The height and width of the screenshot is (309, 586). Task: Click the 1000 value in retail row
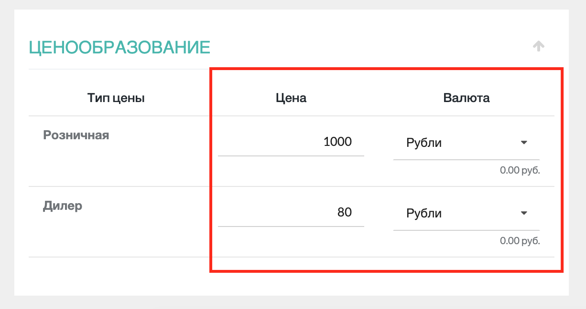pyautogui.click(x=337, y=142)
